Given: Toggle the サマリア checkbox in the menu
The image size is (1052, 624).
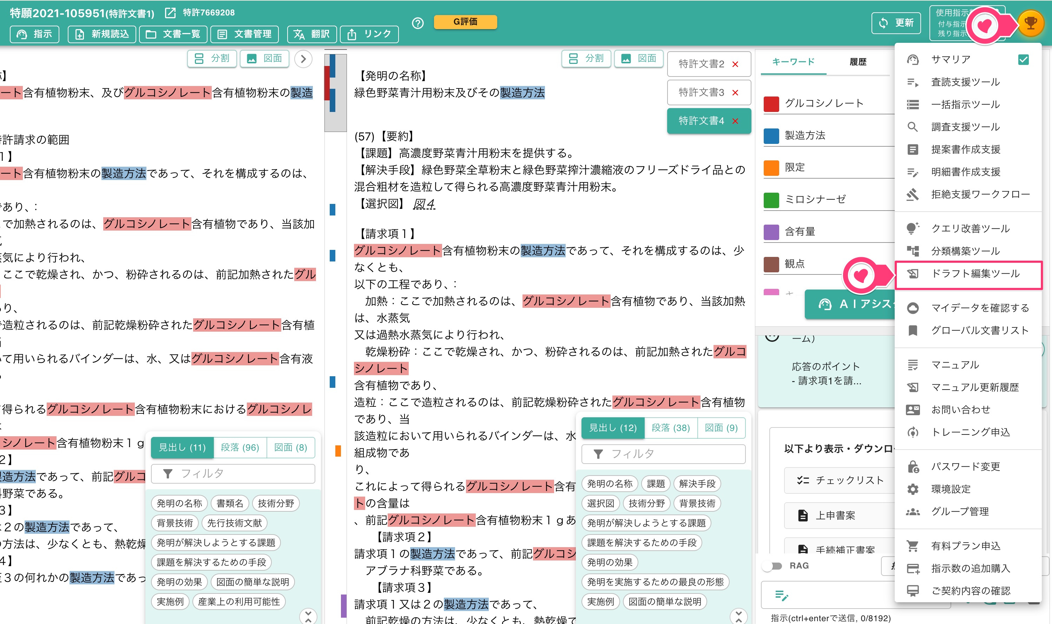Looking at the screenshot, I should (1024, 60).
